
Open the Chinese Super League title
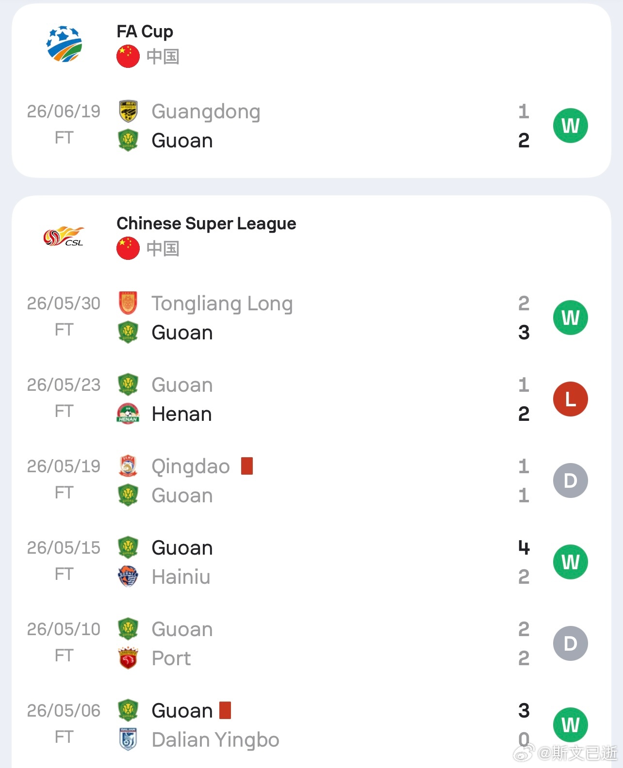(x=206, y=224)
